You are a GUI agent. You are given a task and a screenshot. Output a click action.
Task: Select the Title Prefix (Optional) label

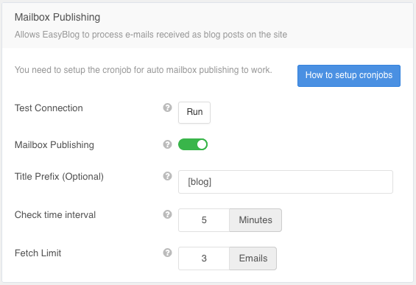tap(59, 177)
